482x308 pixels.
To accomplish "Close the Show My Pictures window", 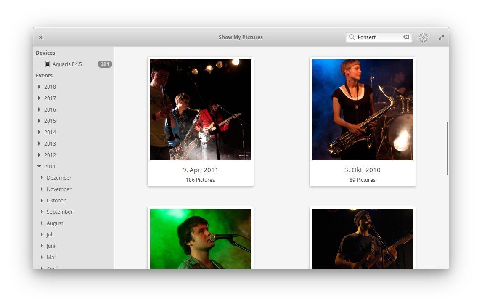I will [x=40, y=37].
